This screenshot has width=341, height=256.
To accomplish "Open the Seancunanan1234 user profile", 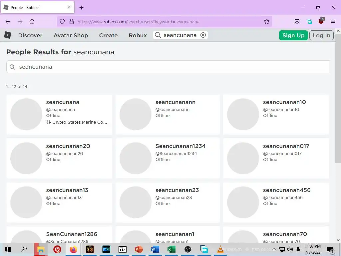I will pyautogui.click(x=180, y=146).
